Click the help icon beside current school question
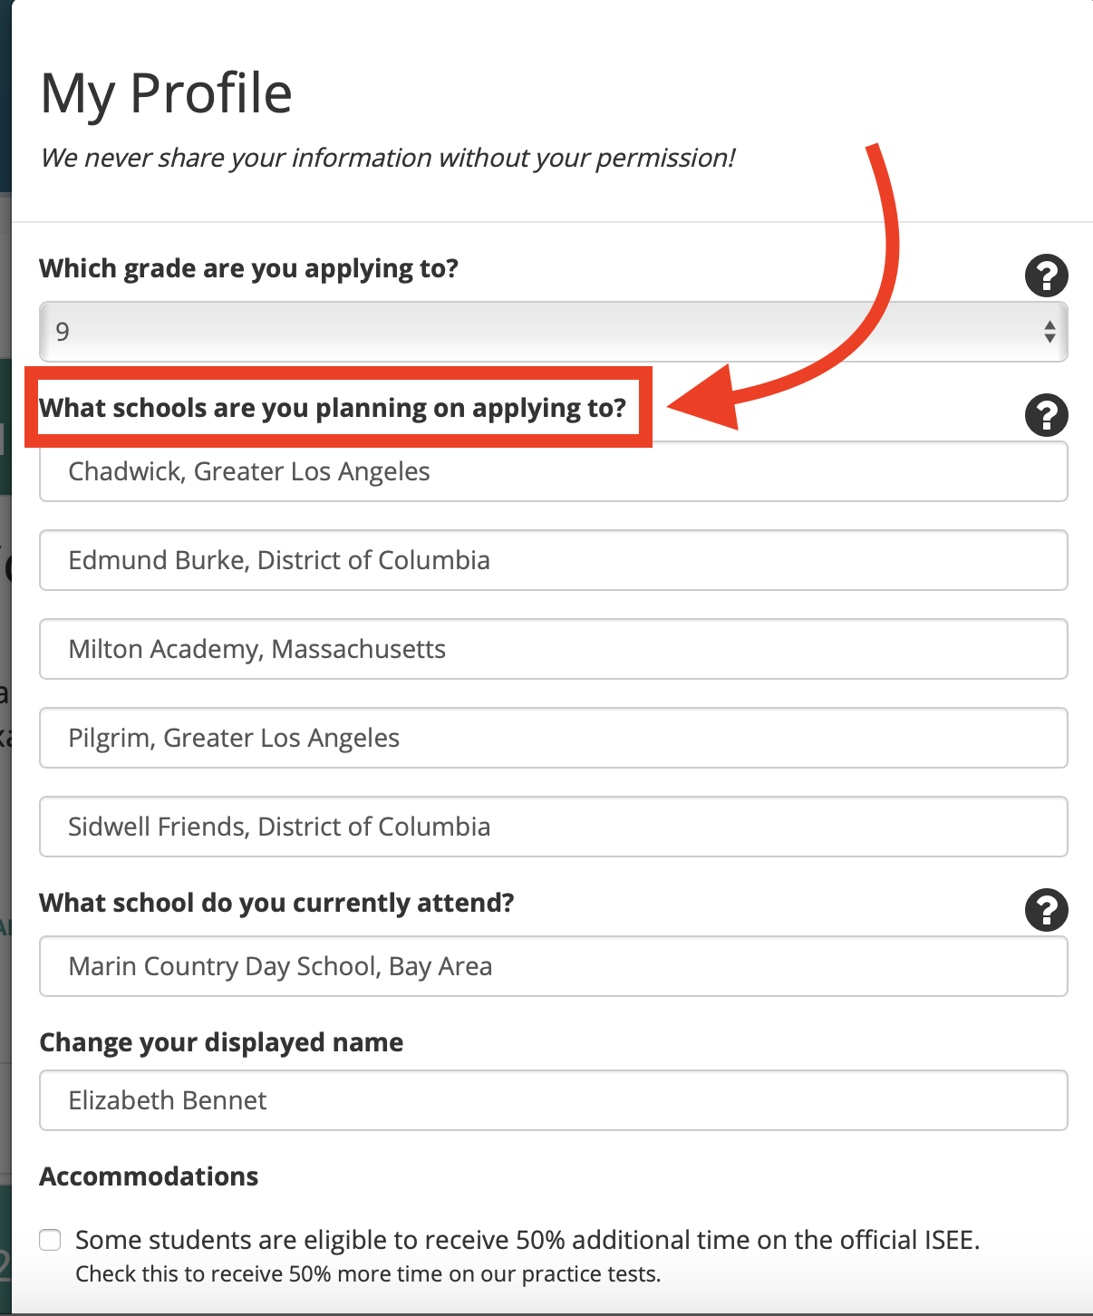The image size is (1093, 1316). coord(1047,910)
